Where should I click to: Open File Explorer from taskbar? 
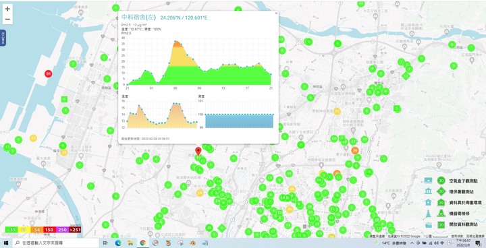(x=130, y=243)
